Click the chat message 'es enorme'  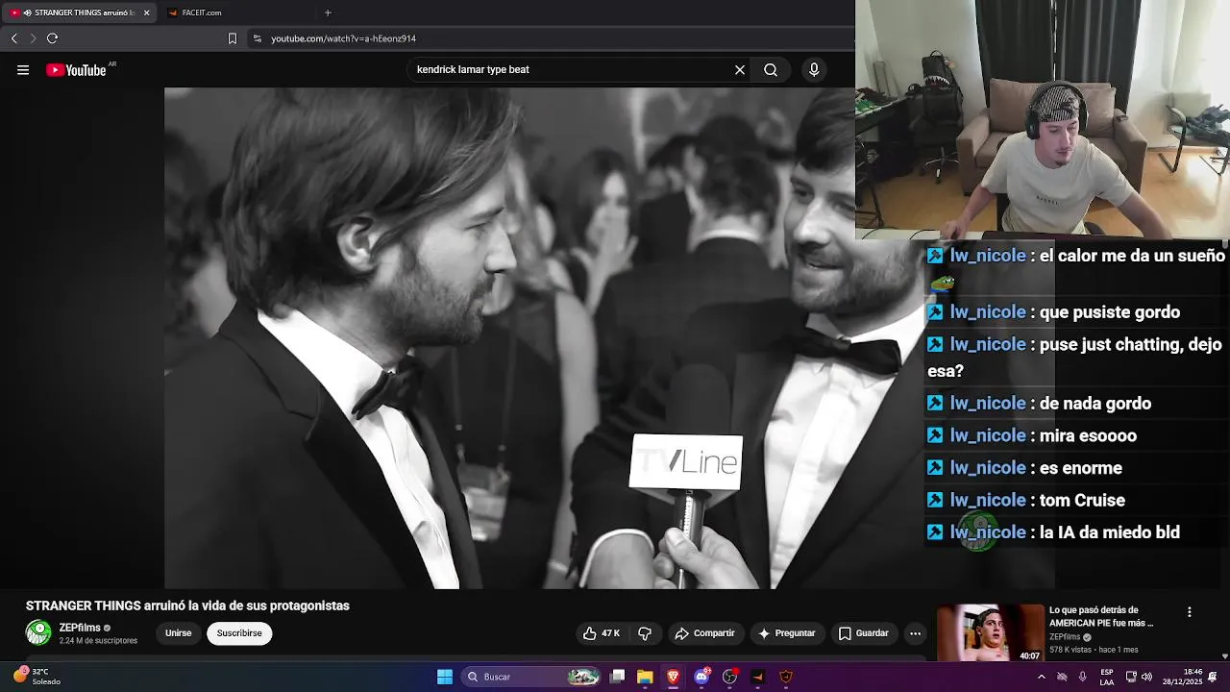tap(1081, 468)
